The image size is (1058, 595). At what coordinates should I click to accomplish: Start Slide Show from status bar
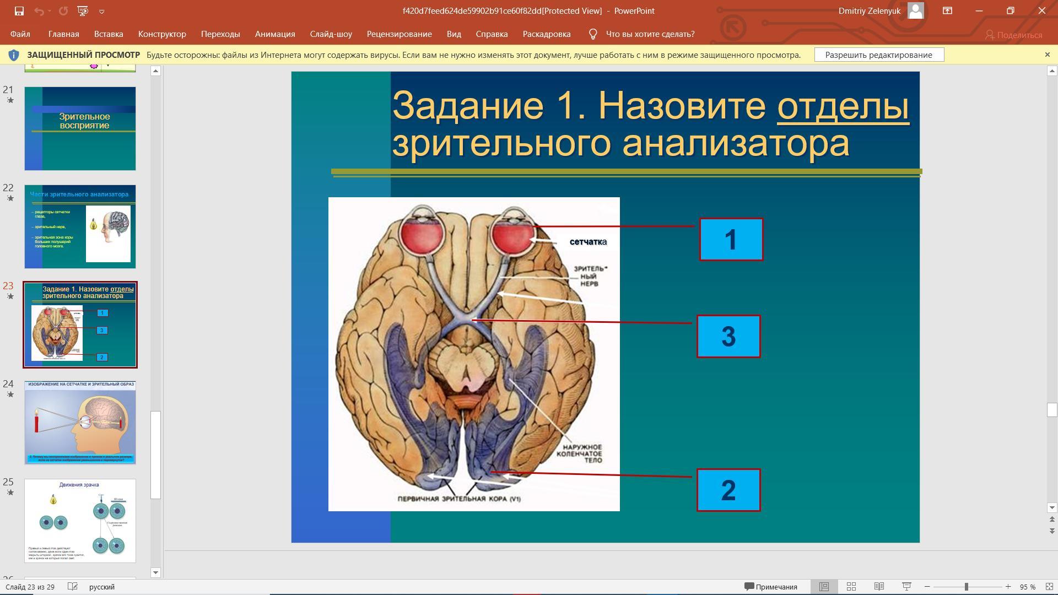click(906, 587)
